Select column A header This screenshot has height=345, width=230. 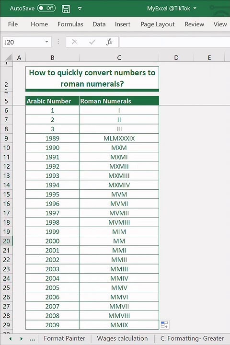pos(19,57)
